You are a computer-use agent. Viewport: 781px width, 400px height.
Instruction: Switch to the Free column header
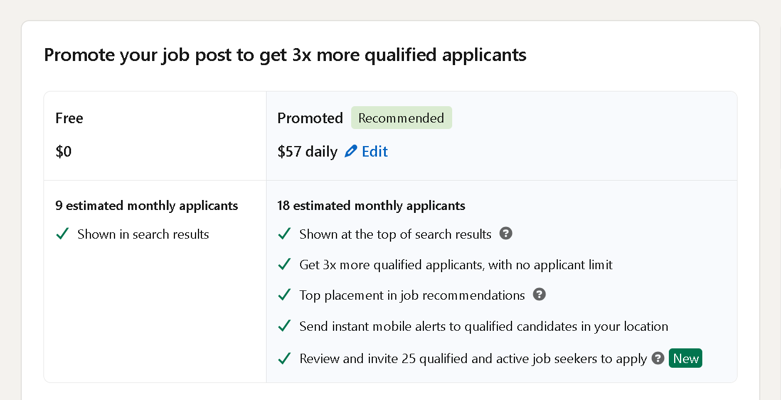[x=69, y=118]
